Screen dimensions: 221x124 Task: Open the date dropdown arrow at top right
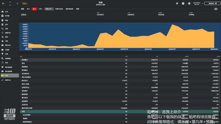pyautogui.click(x=202, y=4)
